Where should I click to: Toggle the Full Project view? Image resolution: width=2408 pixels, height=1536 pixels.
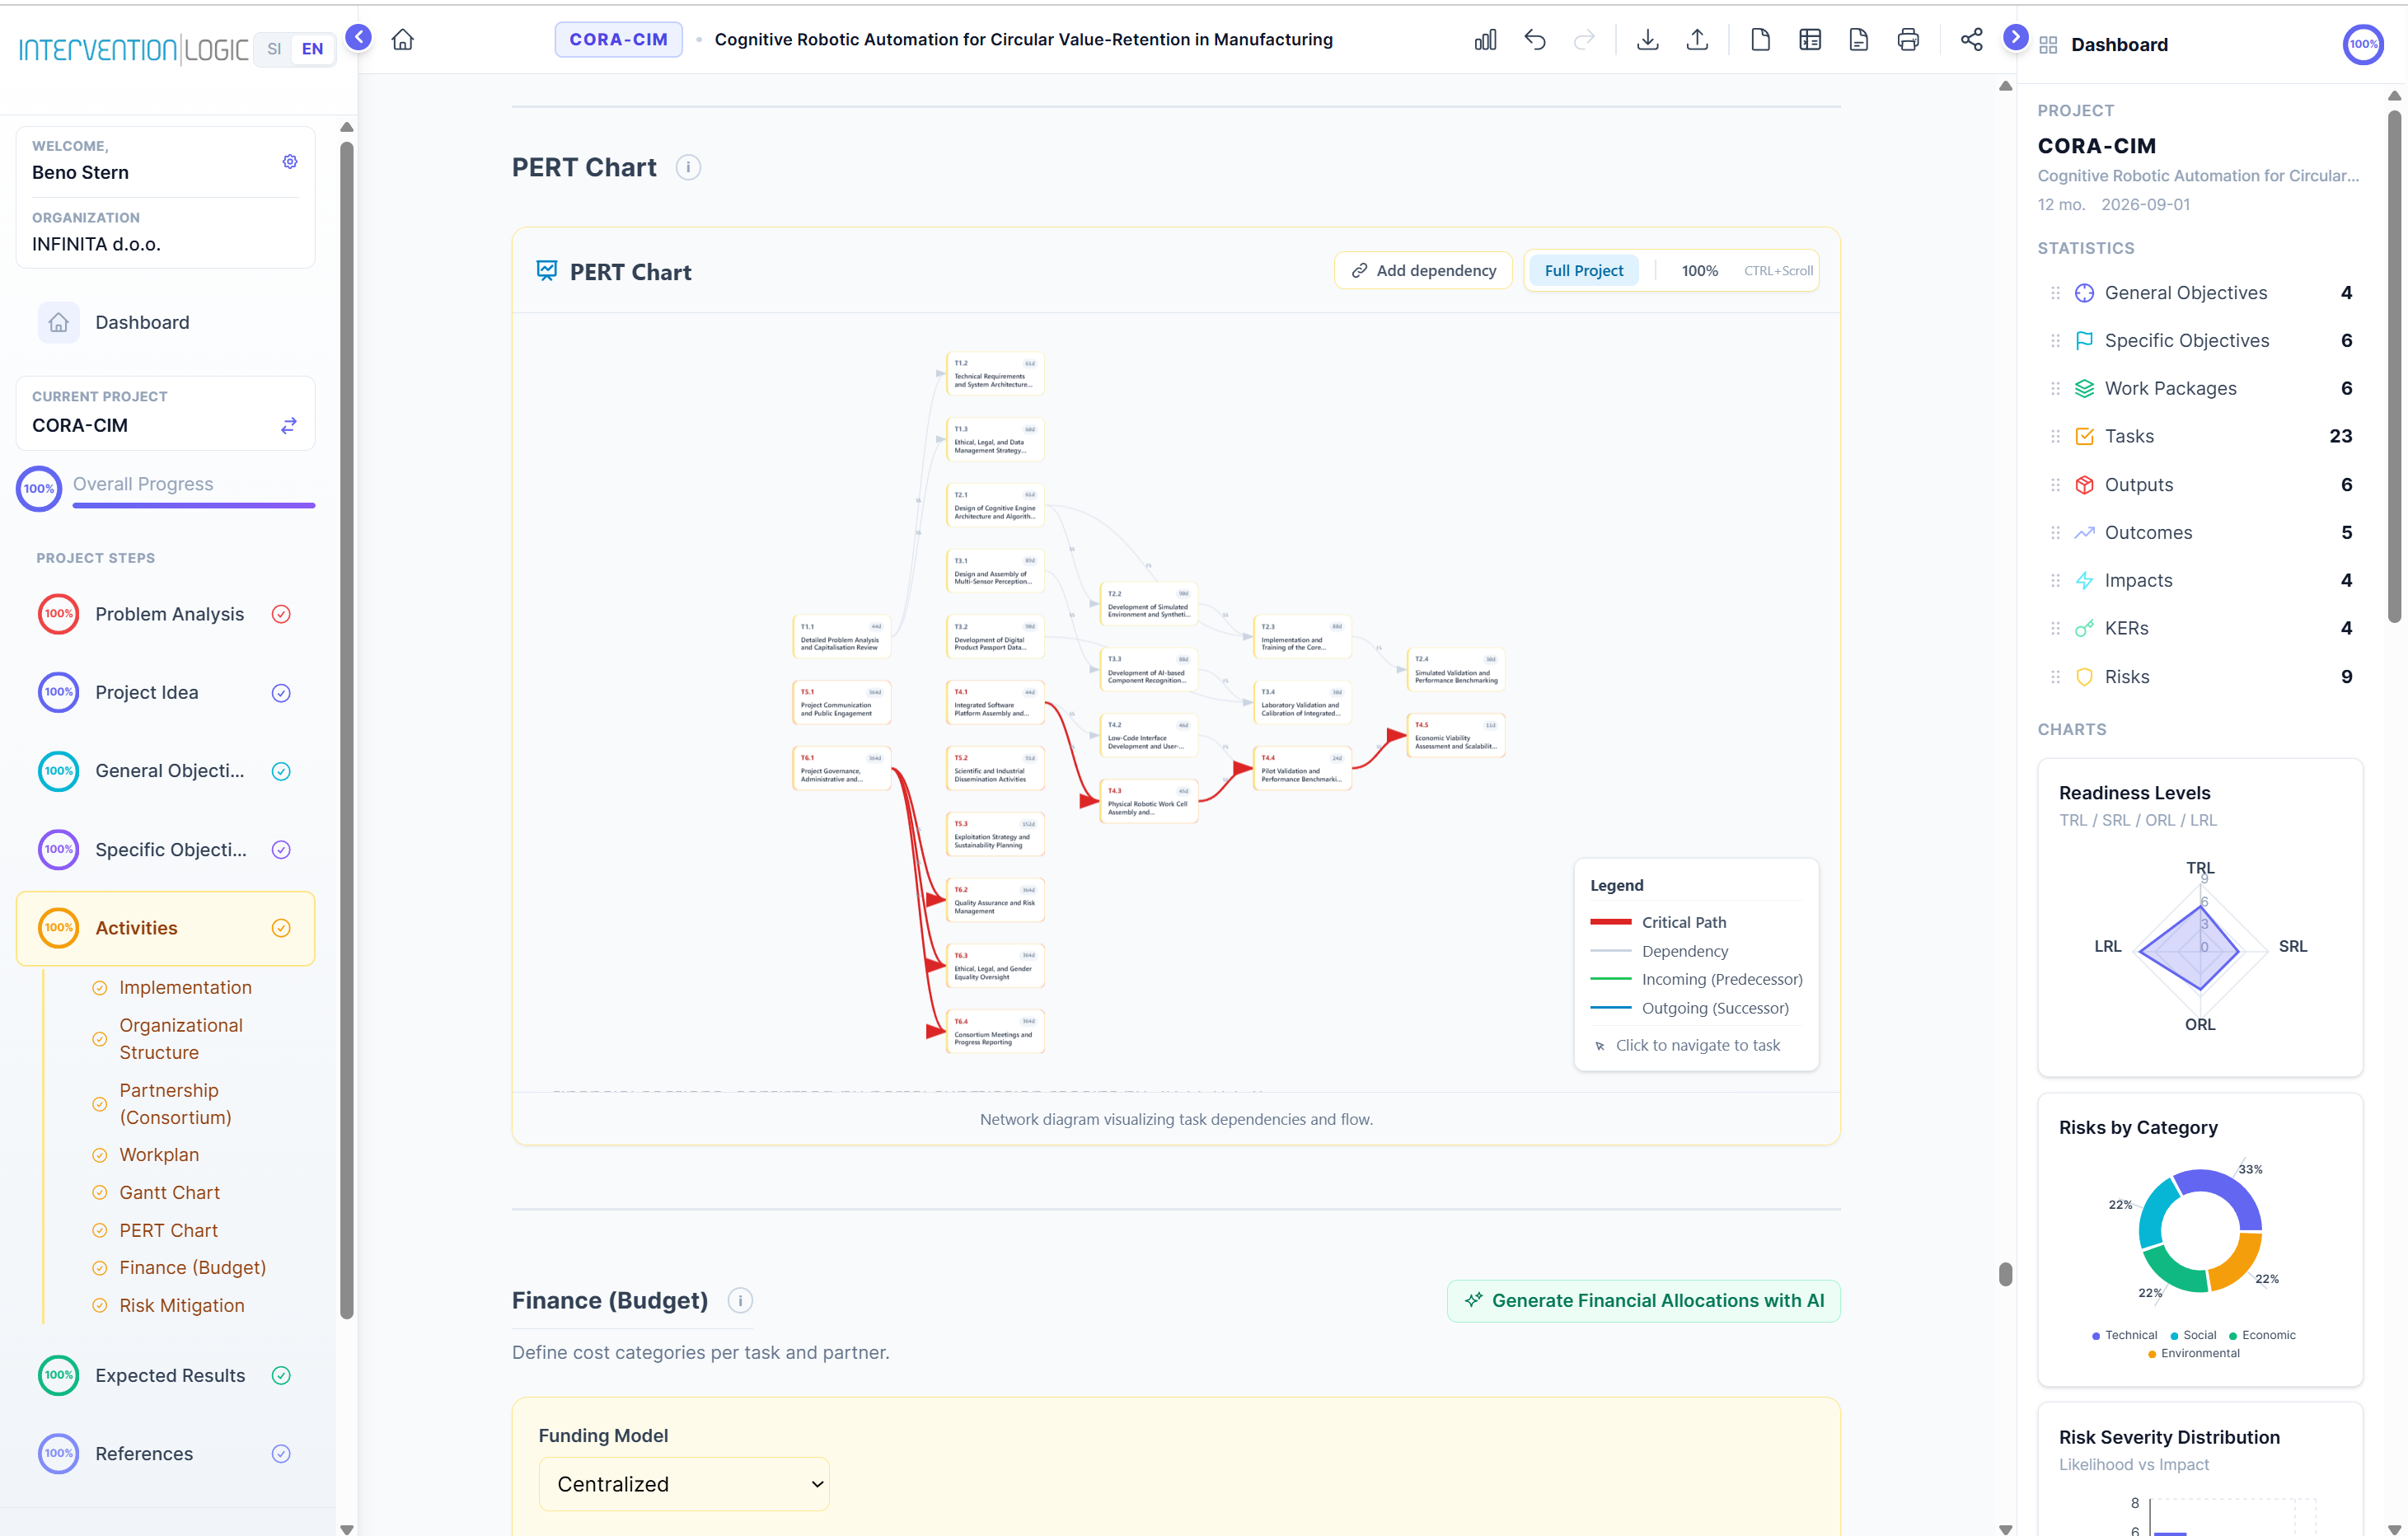tap(1583, 271)
